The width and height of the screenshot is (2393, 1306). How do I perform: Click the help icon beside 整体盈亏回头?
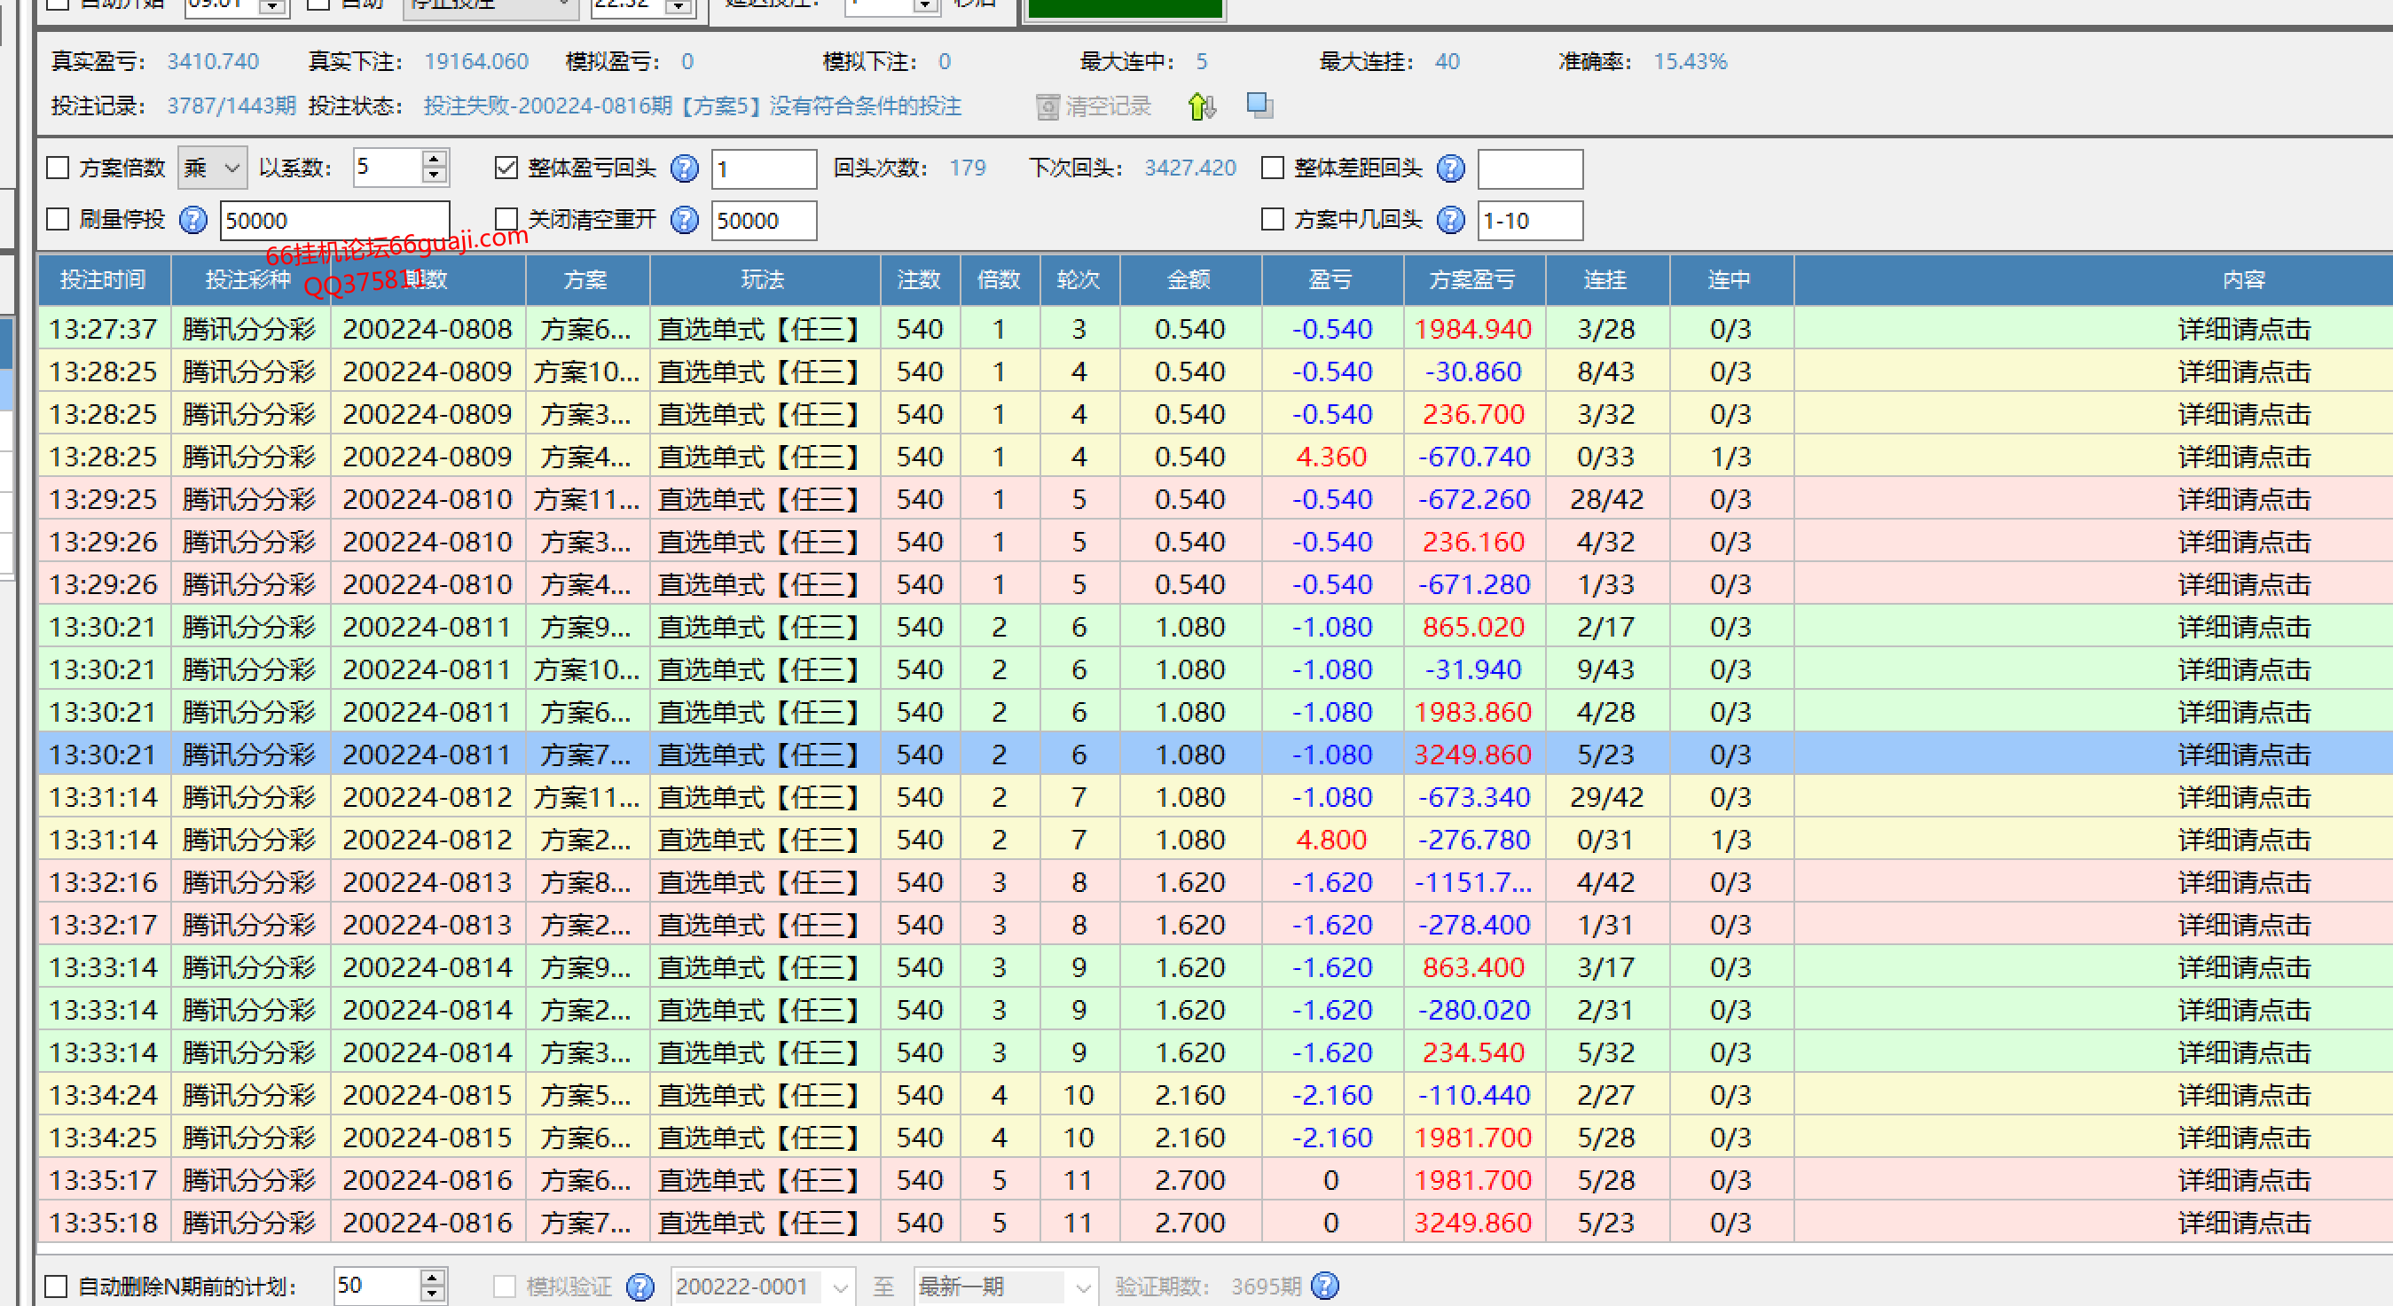[684, 168]
